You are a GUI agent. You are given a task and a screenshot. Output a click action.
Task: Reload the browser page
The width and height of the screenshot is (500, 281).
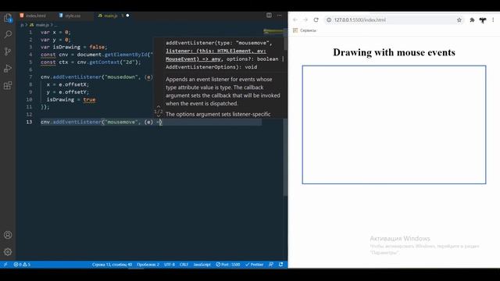316,20
